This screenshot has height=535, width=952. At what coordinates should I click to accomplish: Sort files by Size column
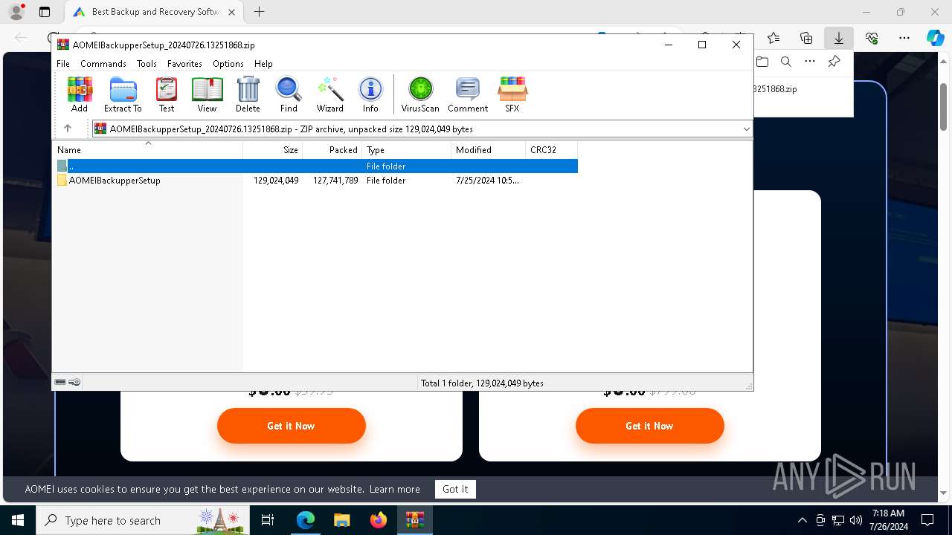click(x=272, y=150)
